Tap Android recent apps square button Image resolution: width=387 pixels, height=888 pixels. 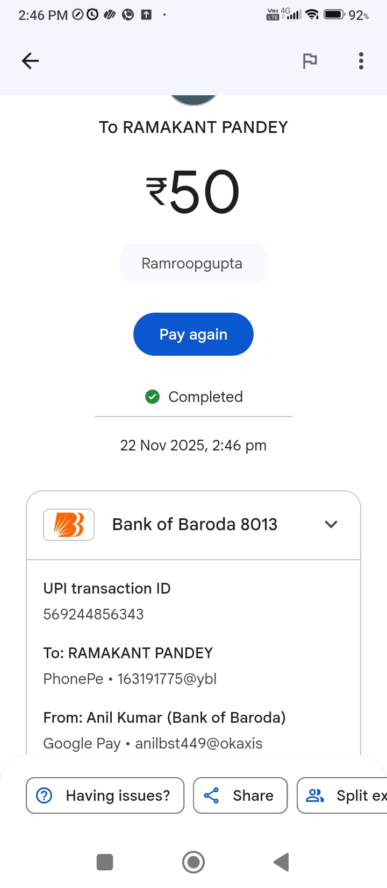coord(105,862)
